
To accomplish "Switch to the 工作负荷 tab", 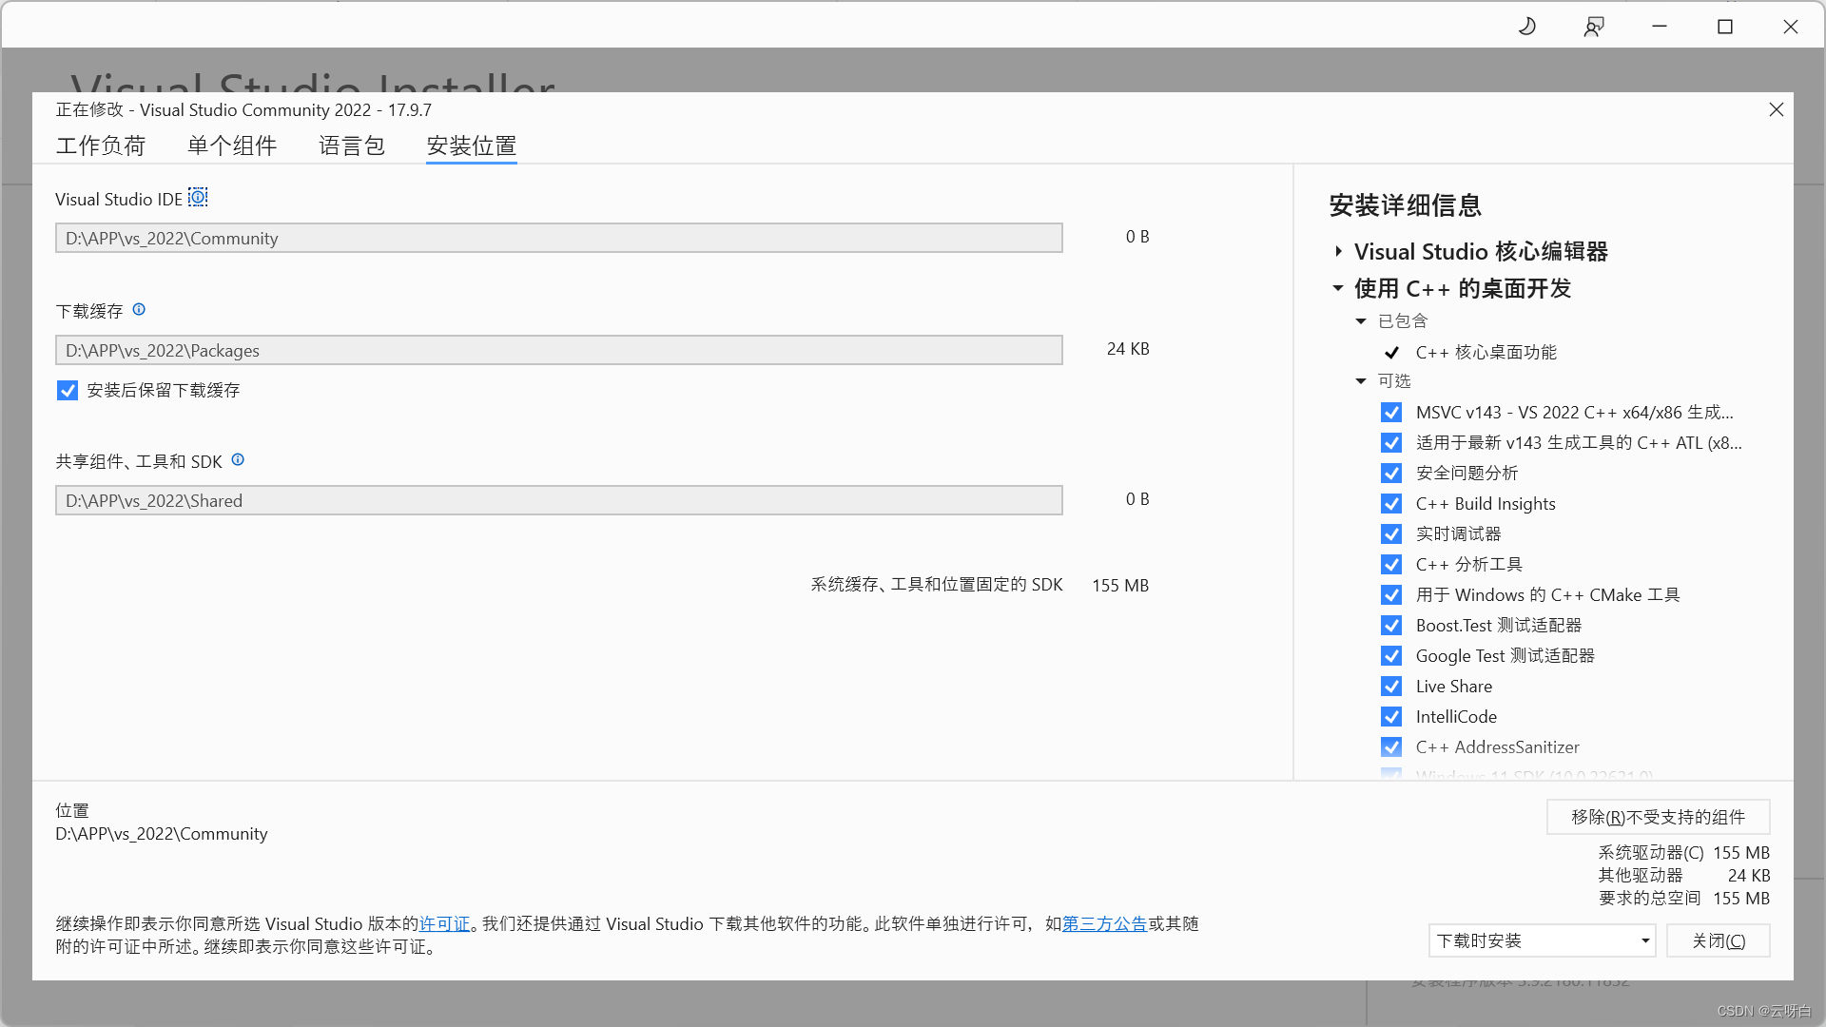I will 101,145.
